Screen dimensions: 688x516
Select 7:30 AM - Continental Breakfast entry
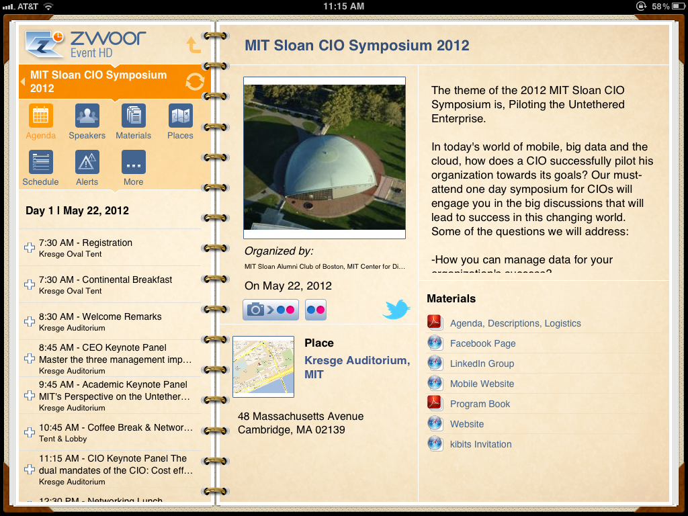click(110, 285)
